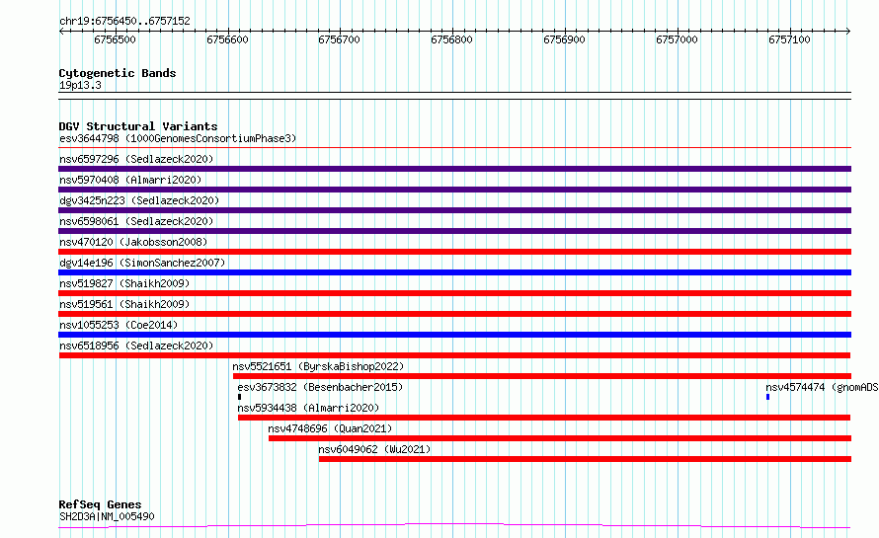Select the nsv6597296 Sedlazeck2020 purple bar

point(454,169)
